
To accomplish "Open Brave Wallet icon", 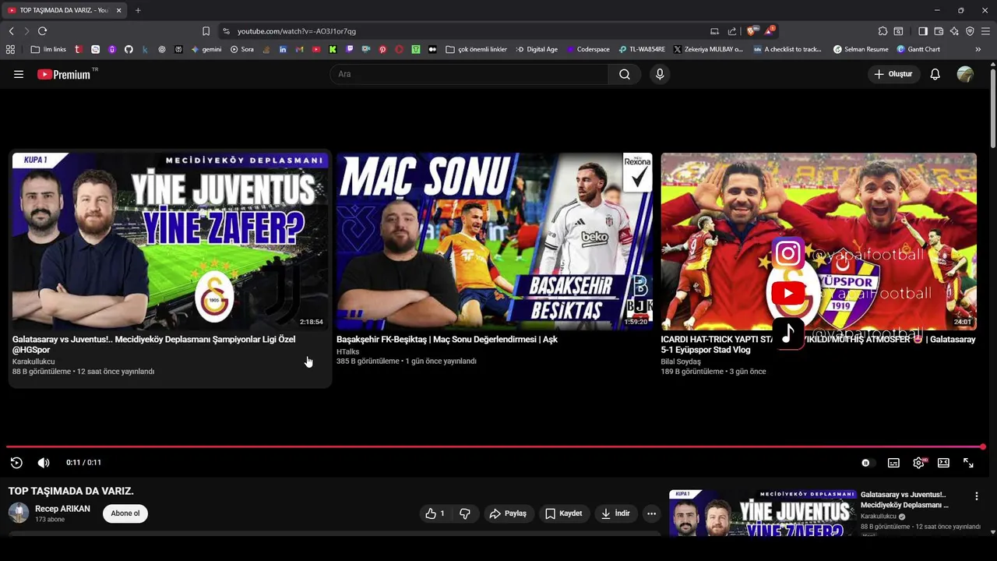I will (x=939, y=31).
